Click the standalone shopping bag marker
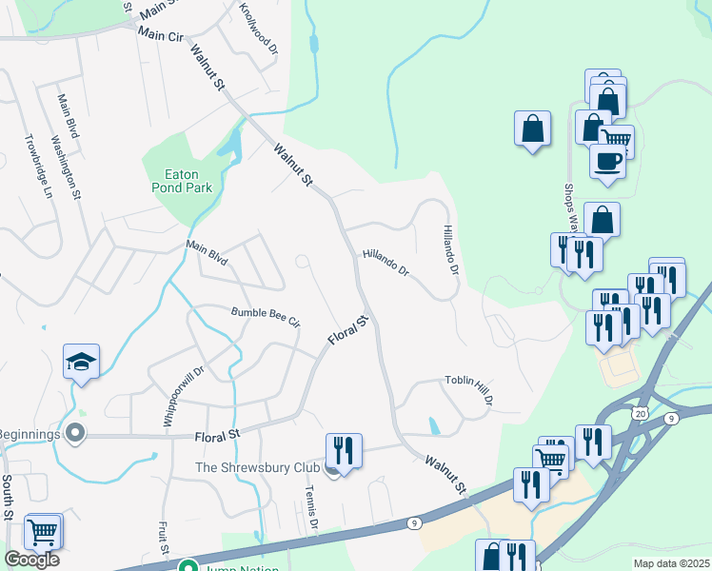 pos(532,131)
